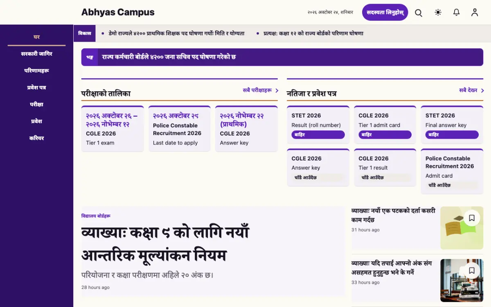Open notifications bell icon

(x=457, y=13)
